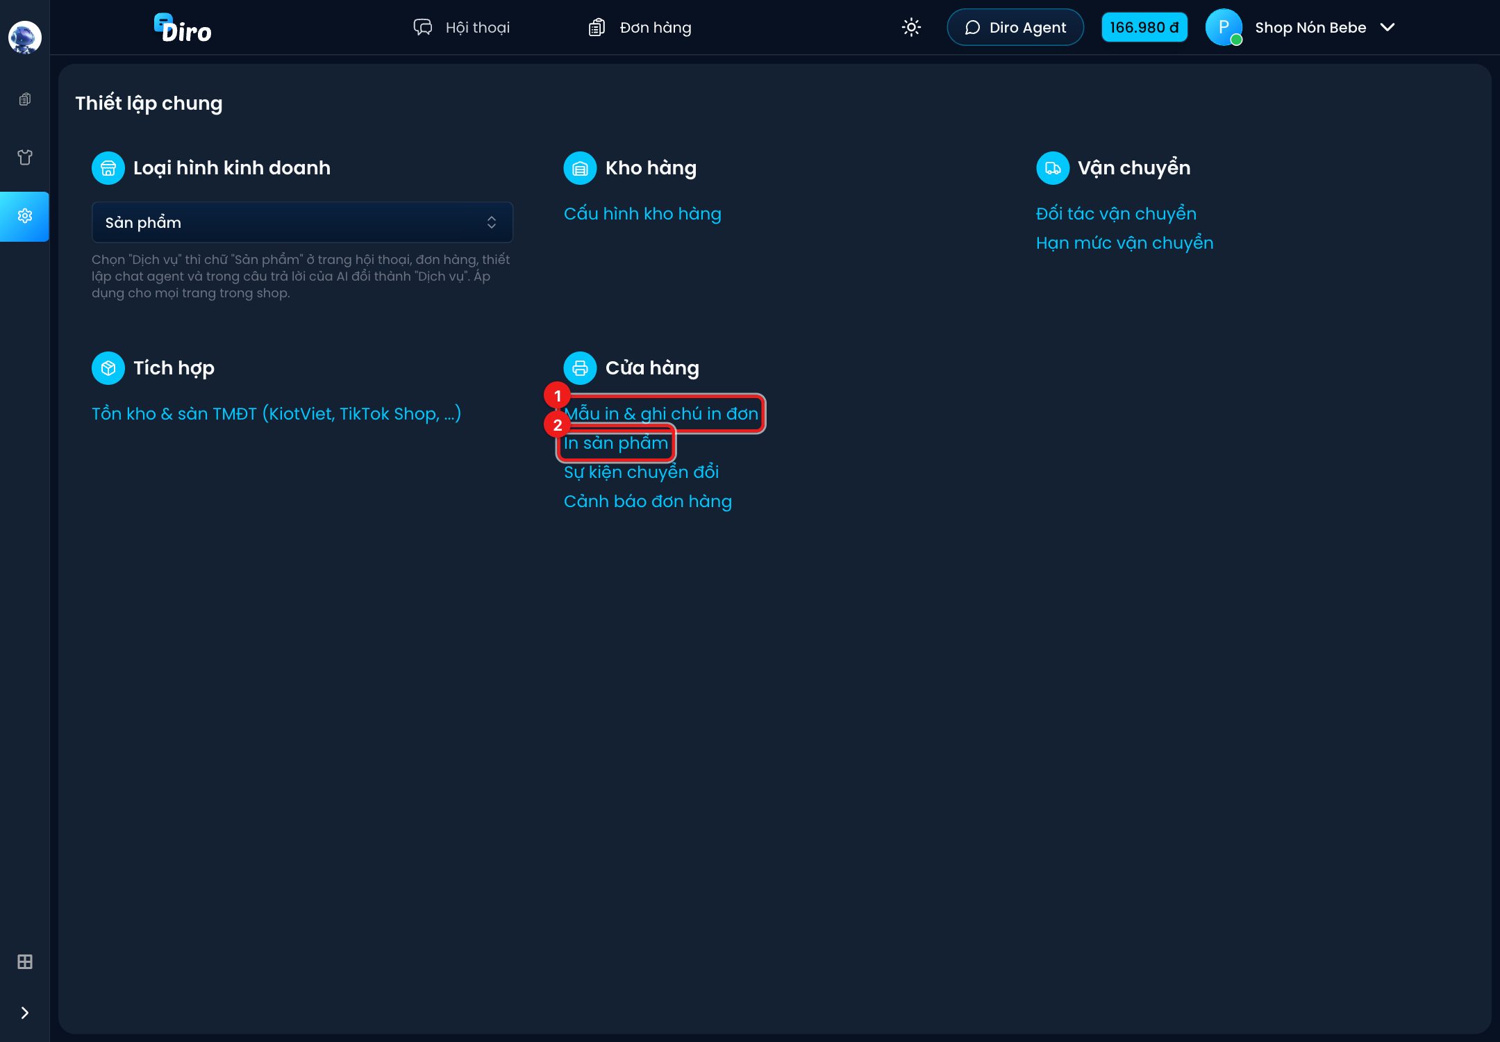This screenshot has width=1500, height=1042.
Task: Open the shirt products icon in sidebar
Action: click(x=25, y=158)
